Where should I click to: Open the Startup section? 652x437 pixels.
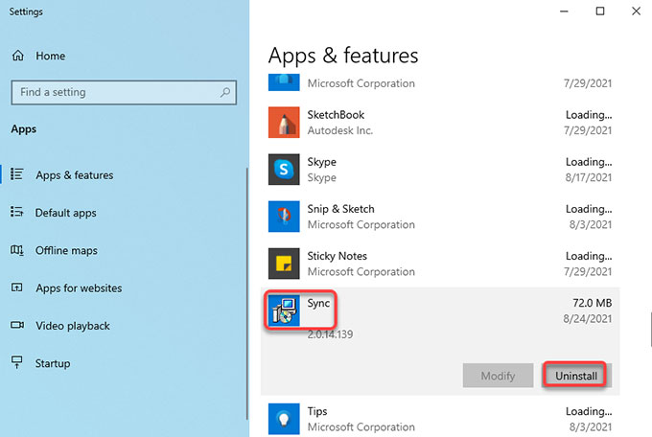point(53,363)
